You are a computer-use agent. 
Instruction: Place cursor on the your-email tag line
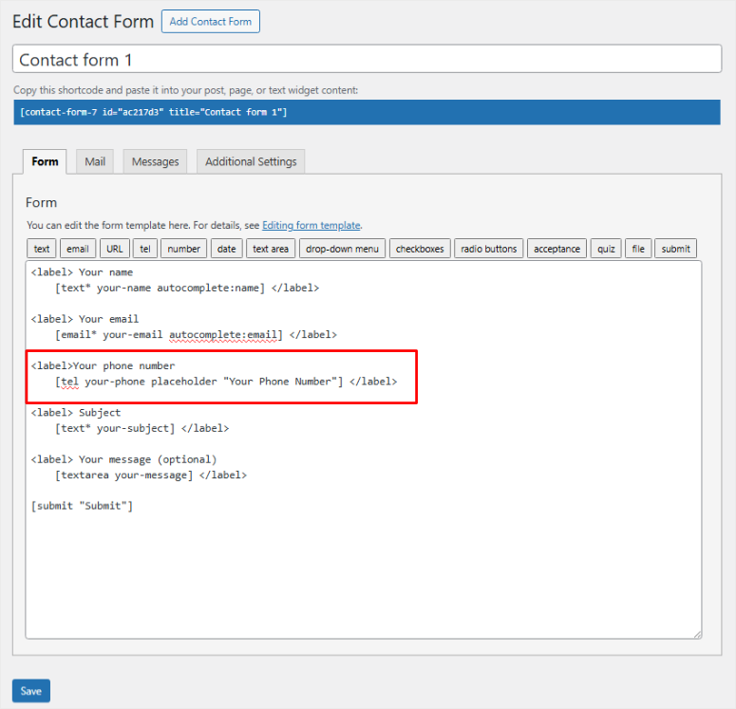pyautogui.click(x=196, y=335)
